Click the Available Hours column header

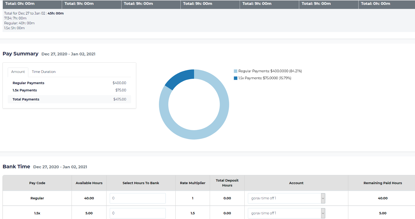pyautogui.click(x=89, y=183)
